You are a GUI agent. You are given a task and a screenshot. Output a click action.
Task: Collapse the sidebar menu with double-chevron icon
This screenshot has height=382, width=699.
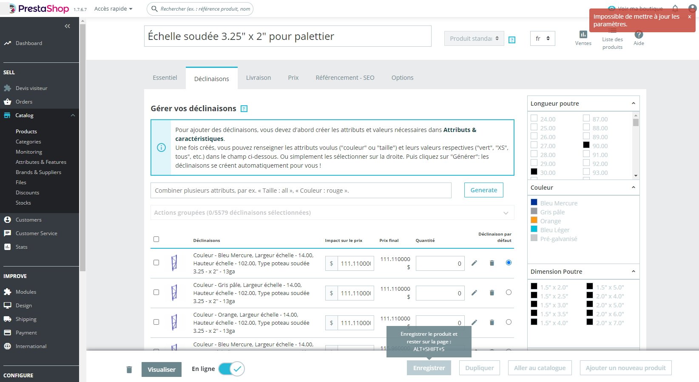pyautogui.click(x=67, y=26)
